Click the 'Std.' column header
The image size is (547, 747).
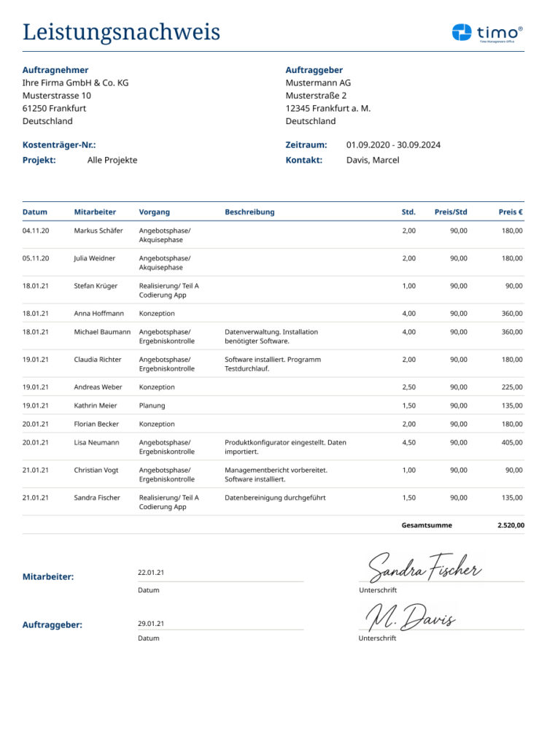pyautogui.click(x=408, y=212)
